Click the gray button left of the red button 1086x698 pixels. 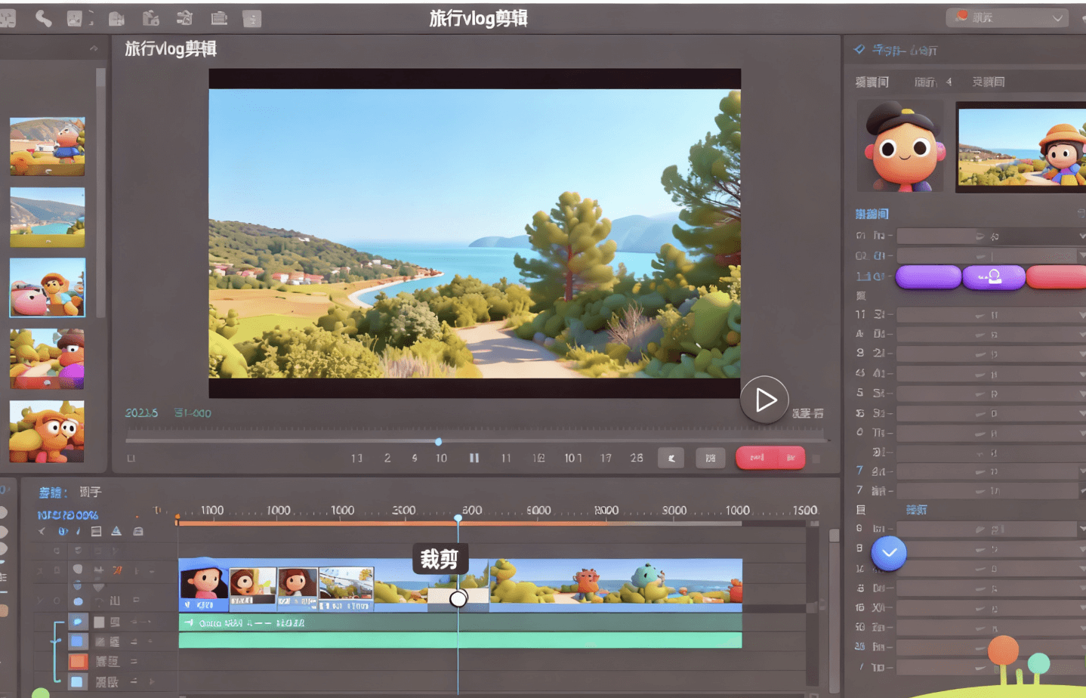click(x=710, y=458)
